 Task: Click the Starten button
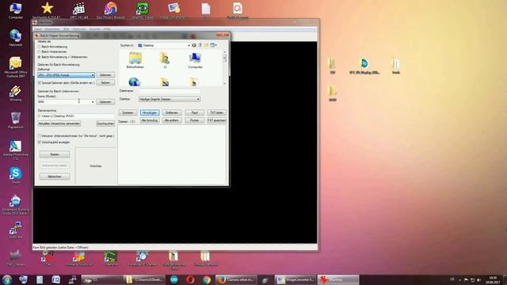[x=55, y=154]
